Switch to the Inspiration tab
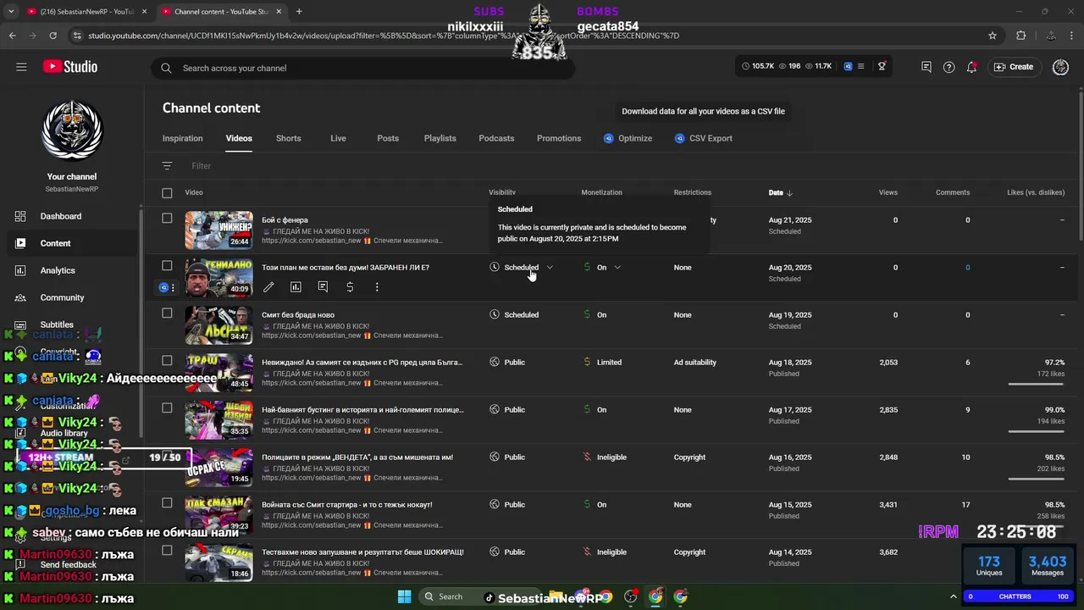Screen dimensions: 1084x610 182,138
